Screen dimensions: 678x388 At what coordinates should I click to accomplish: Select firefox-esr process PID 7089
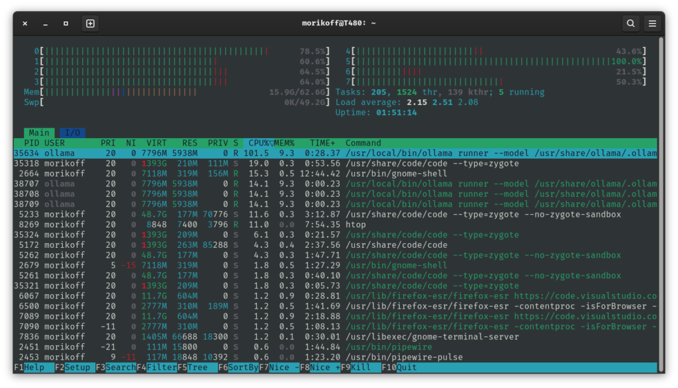335,317
